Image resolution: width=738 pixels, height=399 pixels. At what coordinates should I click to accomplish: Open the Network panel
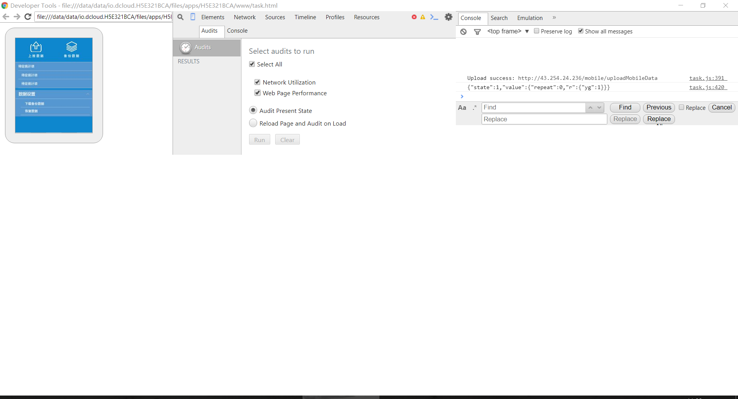tap(245, 17)
